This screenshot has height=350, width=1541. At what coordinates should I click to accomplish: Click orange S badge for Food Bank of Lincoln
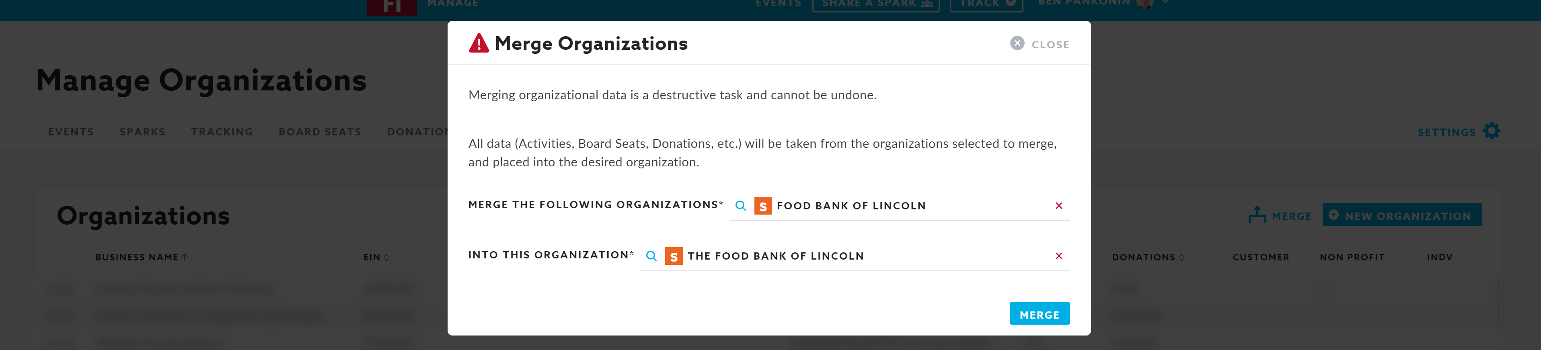[x=763, y=206]
